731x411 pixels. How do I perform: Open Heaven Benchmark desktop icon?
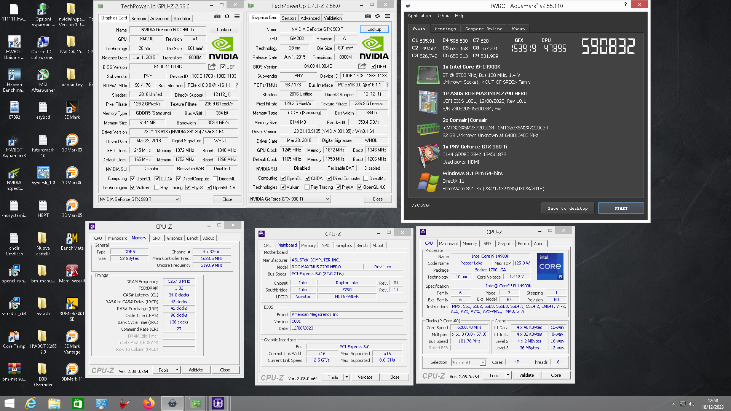click(14, 81)
